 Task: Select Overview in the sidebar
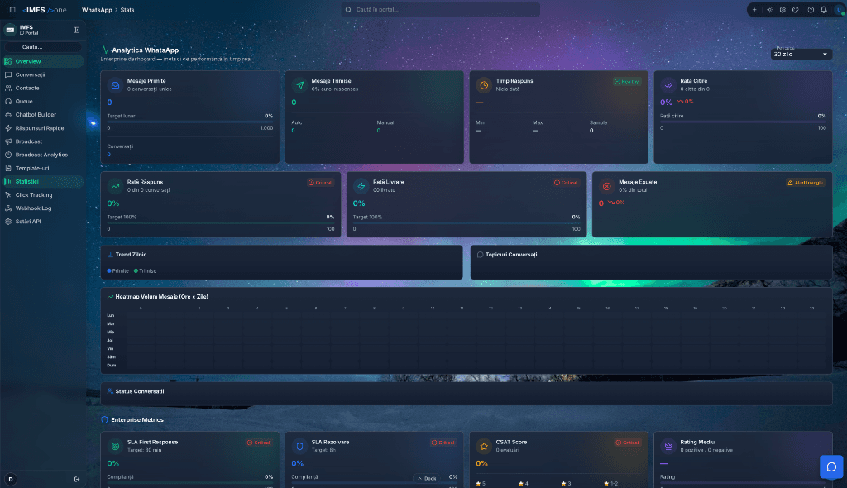click(43, 61)
